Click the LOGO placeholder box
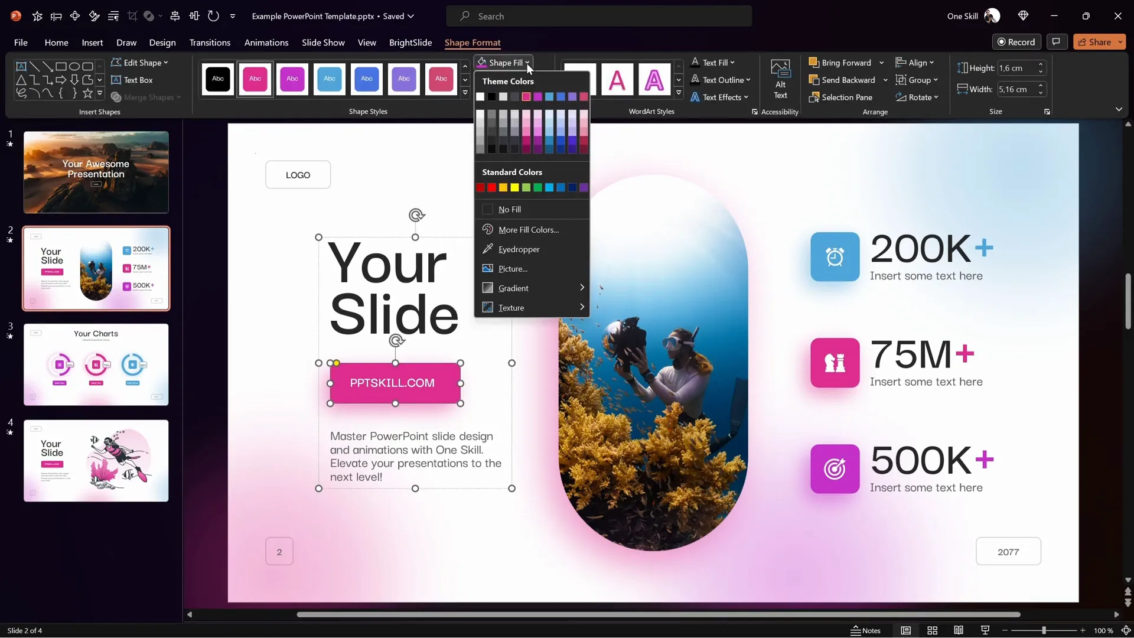 click(298, 175)
